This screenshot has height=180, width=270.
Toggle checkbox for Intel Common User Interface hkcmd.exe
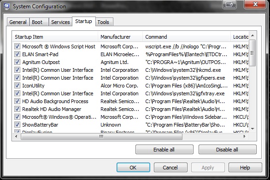pyautogui.click(x=17, y=70)
